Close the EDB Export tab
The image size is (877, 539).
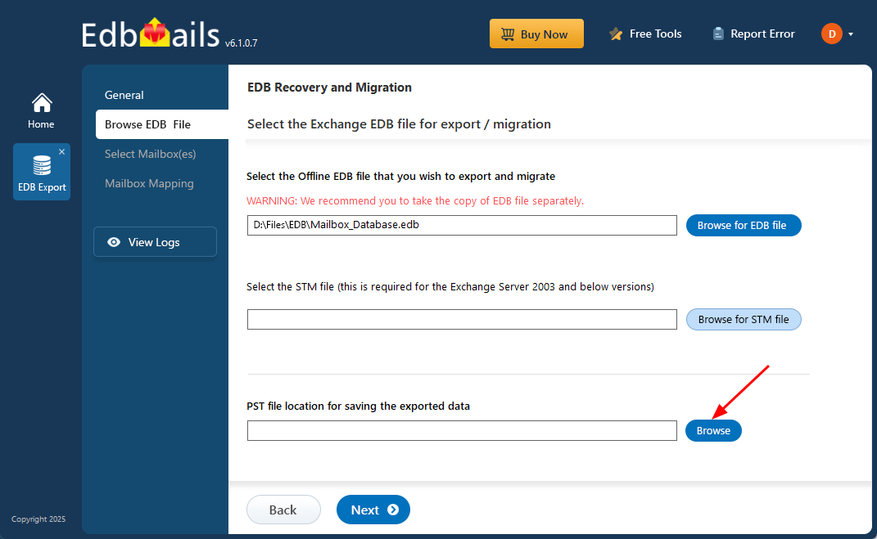click(x=61, y=152)
